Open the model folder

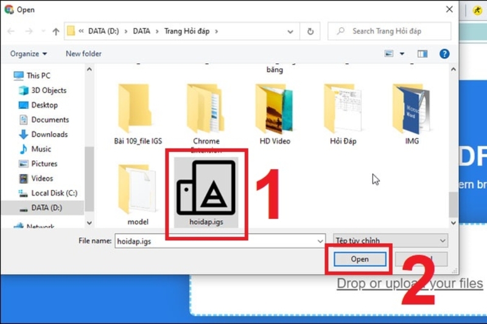[138, 195]
